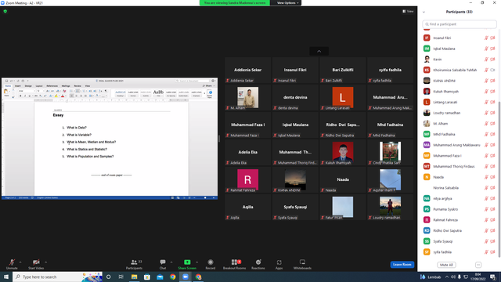Select the Review tab in Word

tap(77, 86)
